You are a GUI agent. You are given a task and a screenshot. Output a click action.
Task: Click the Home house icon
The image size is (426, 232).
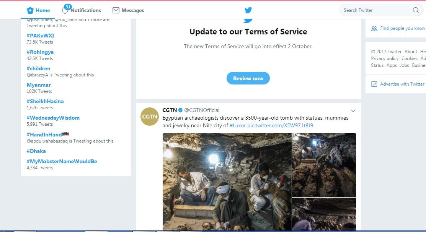point(30,10)
